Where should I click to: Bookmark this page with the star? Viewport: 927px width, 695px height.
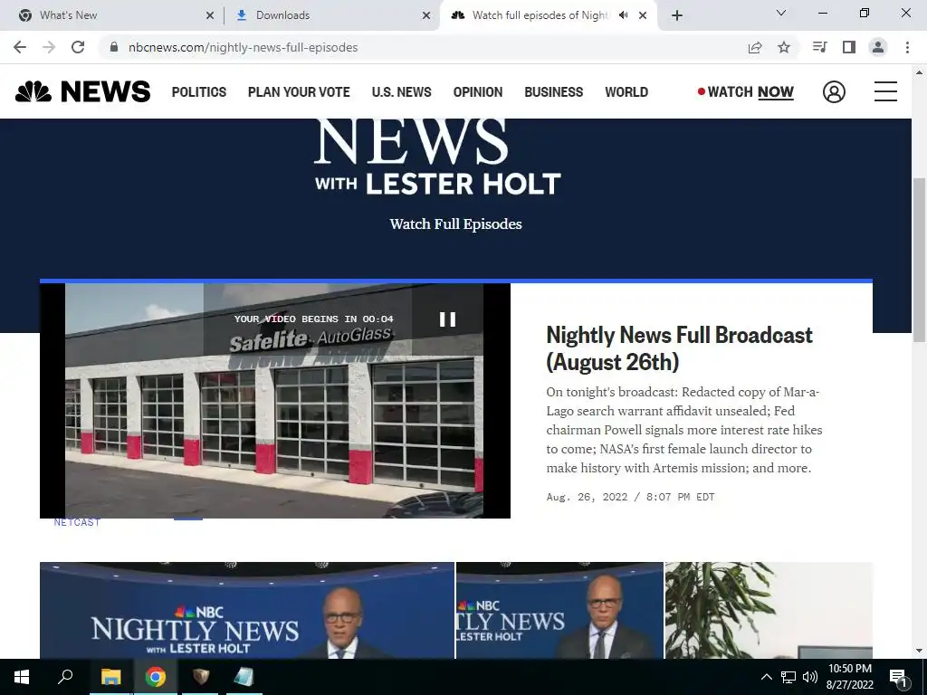784,47
